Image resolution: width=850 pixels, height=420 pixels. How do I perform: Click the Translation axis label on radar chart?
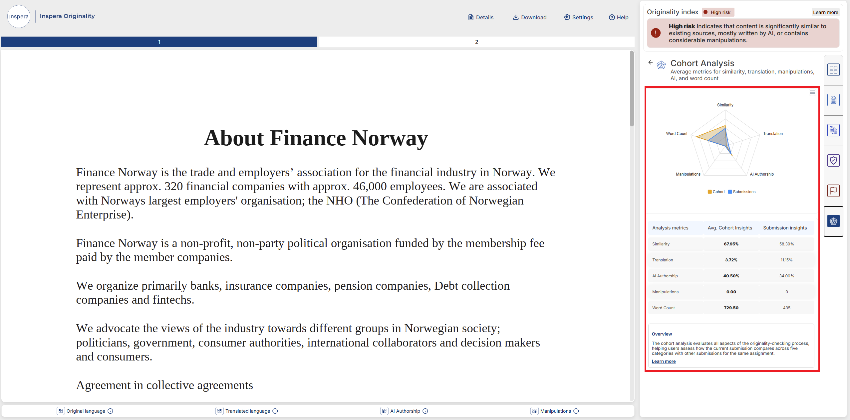pyautogui.click(x=773, y=134)
